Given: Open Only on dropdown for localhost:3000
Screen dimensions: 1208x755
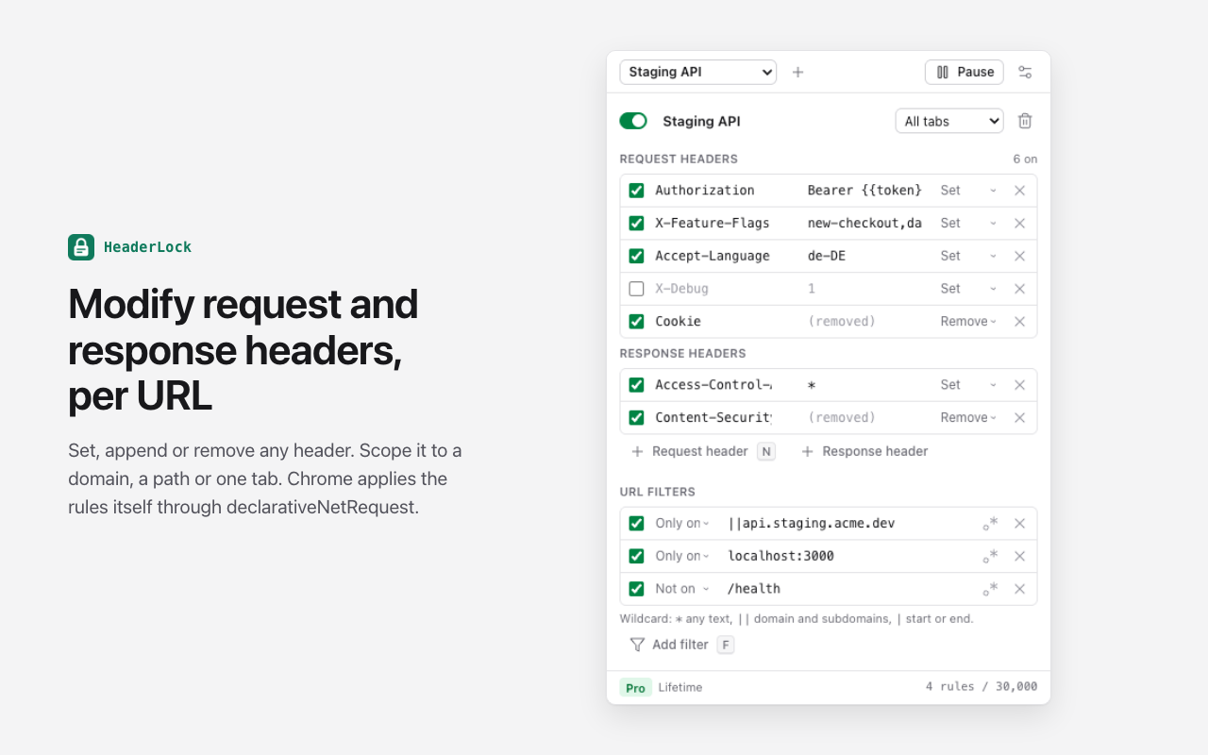Looking at the screenshot, I should pyautogui.click(x=682, y=556).
